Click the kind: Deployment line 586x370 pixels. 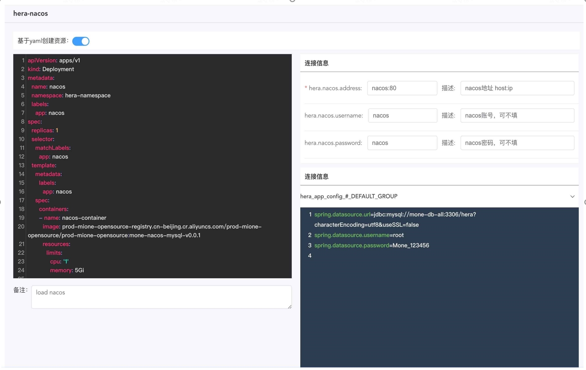(51, 69)
